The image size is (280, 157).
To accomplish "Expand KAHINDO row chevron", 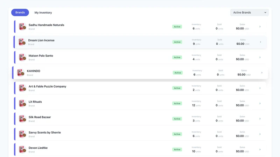I will 262,73.
